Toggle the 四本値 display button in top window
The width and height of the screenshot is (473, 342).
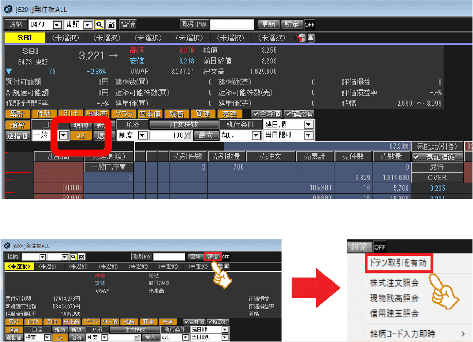pos(150,114)
